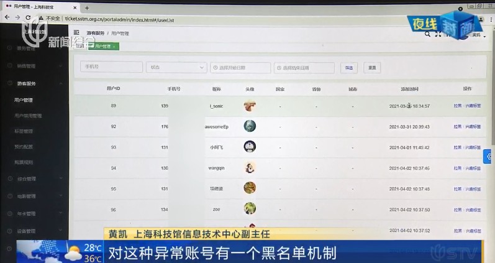Viewport: 495px width, 263px height.
Task: Click the Doraemon avatar of user 小阿飞
Action: point(250,147)
